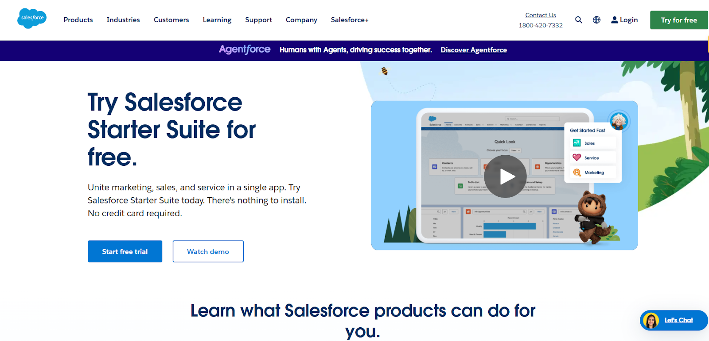Screen dimensions: 709x341
Task: Click 'Humans with Agents' banner text
Action: coord(356,50)
